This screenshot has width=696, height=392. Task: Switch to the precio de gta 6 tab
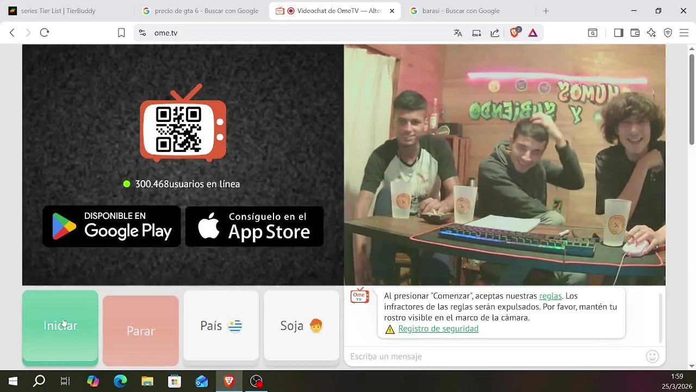[x=201, y=11]
